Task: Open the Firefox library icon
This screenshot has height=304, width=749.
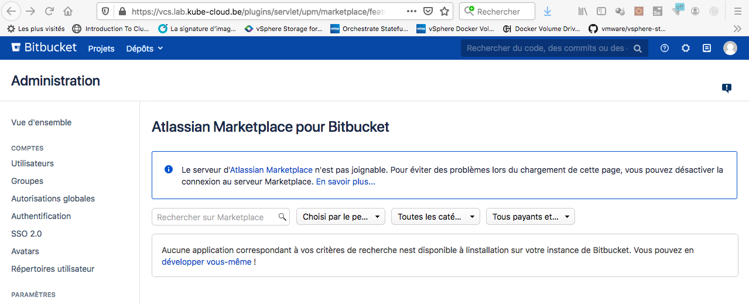Action: click(x=583, y=11)
